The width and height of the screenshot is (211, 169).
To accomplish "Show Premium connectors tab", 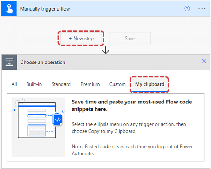I will pyautogui.click(x=90, y=84).
